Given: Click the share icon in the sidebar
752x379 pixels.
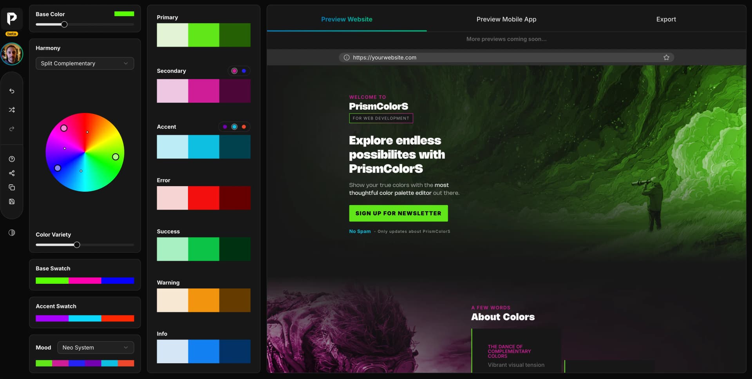Looking at the screenshot, I should [x=12, y=173].
